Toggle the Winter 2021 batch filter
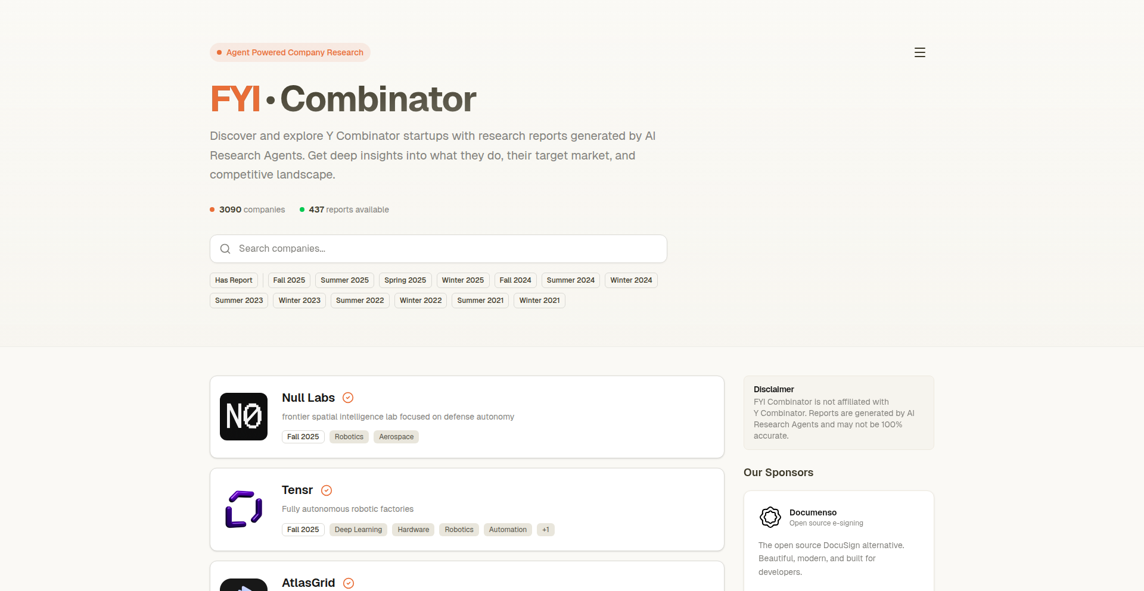 539,301
